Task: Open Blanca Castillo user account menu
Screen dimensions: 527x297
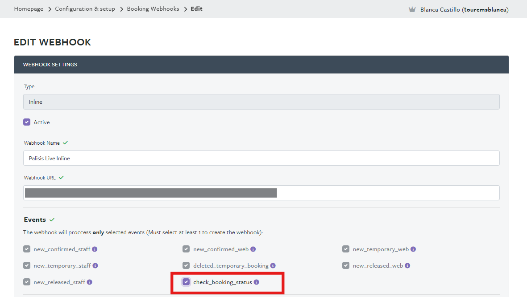Action: pyautogui.click(x=464, y=9)
